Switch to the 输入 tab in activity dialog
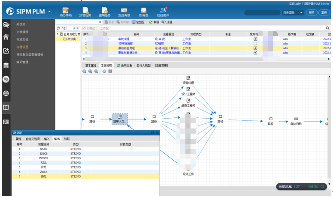This screenshot has width=333, height=197. (x=47, y=139)
